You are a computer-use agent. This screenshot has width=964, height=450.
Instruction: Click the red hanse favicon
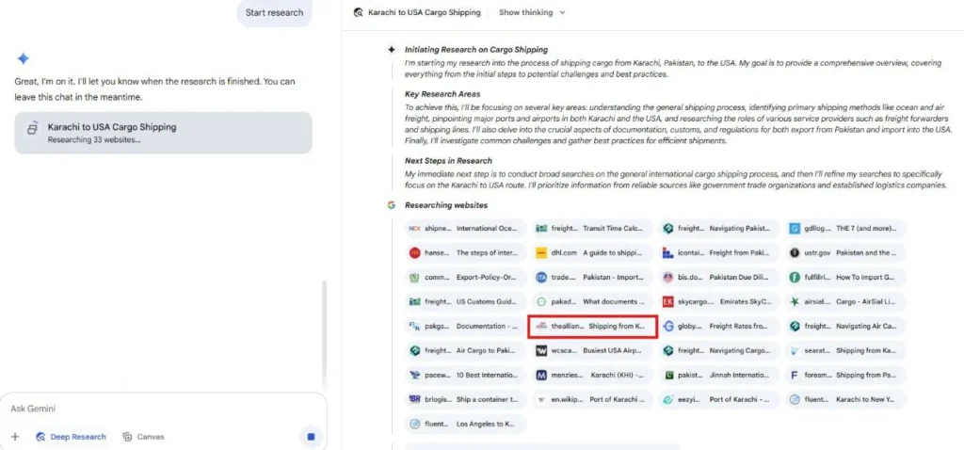[x=414, y=252]
